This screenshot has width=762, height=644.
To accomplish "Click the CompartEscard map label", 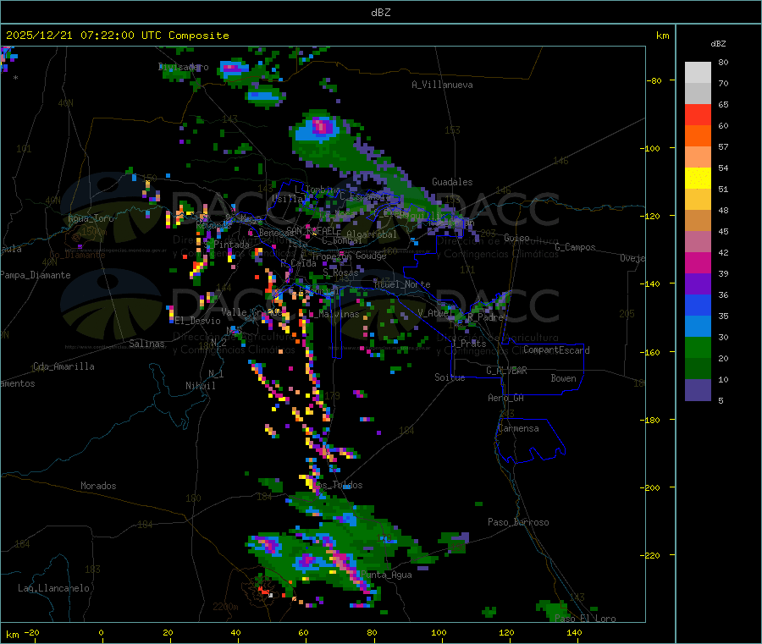I will coord(556,350).
